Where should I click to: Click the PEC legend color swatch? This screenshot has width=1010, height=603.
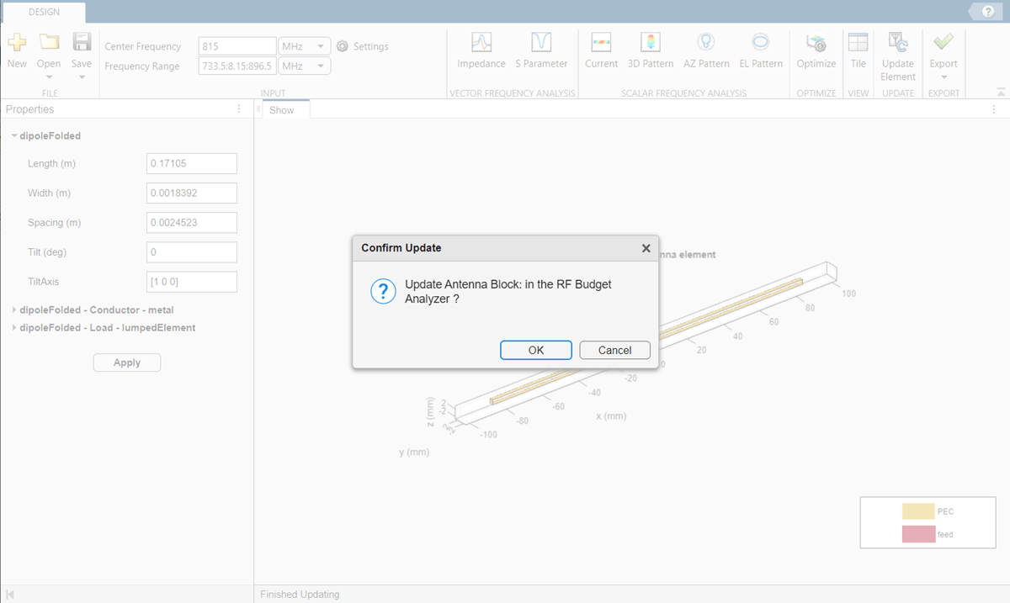(x=918, y=511)
